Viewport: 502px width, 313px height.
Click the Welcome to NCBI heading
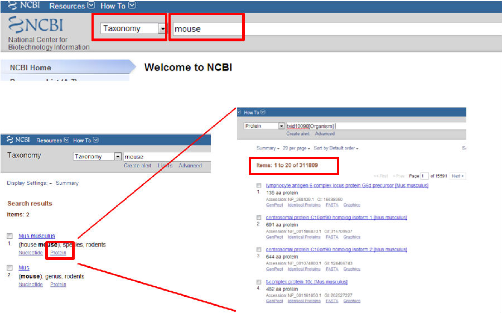[x=188, y=68]
